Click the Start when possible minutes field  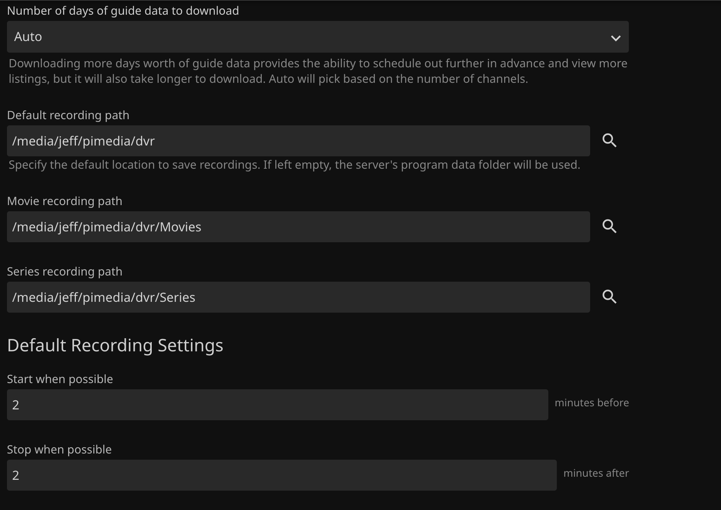pyautogui.click(x=277, y=405)
